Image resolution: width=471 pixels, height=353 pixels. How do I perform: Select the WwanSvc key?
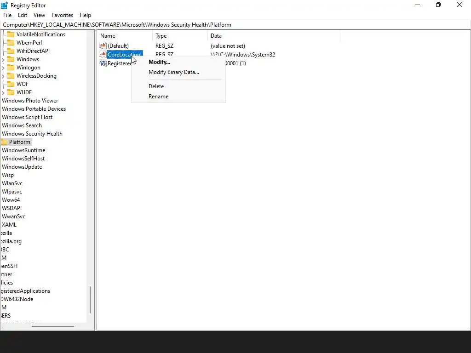click(x=13, y=216)
